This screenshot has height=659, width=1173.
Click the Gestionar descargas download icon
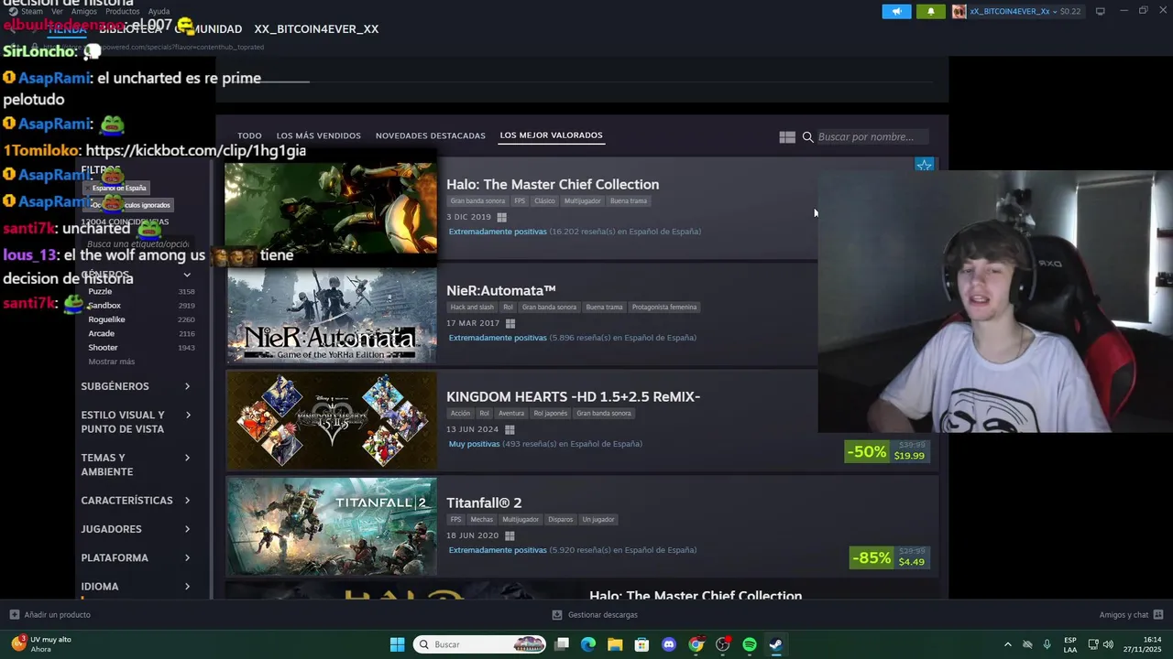click(x=557, y=615)
